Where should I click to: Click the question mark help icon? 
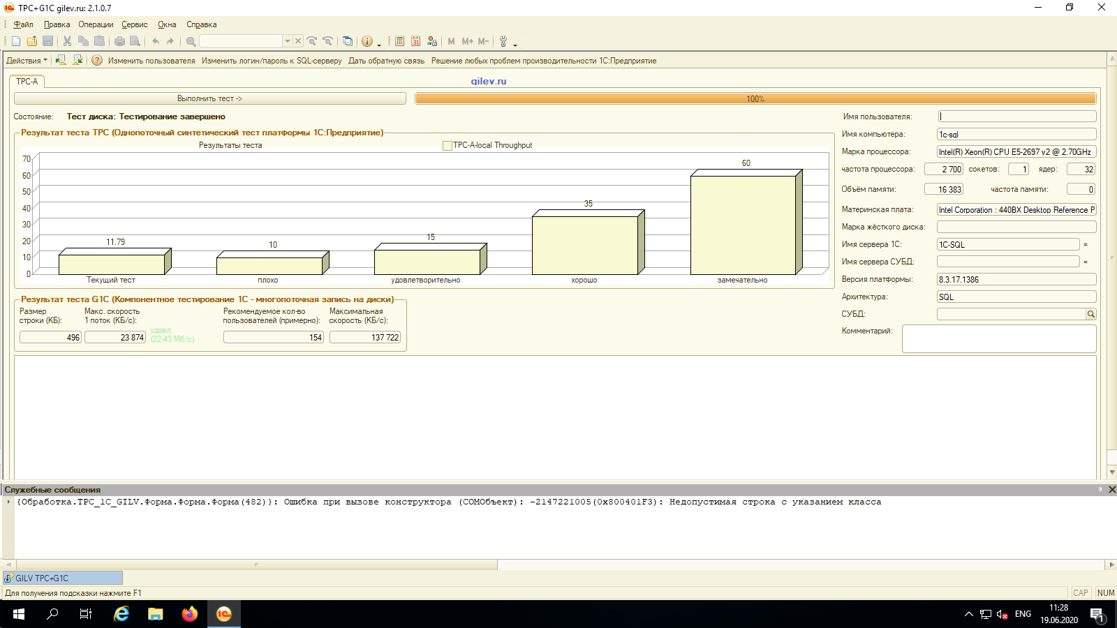click(x=97, y=60)
